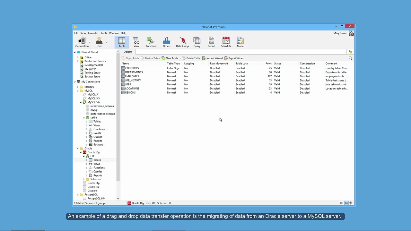This screenshot has width=411, height=231.
Task: Select the Objects tab
Action: [x=128, y=52]
